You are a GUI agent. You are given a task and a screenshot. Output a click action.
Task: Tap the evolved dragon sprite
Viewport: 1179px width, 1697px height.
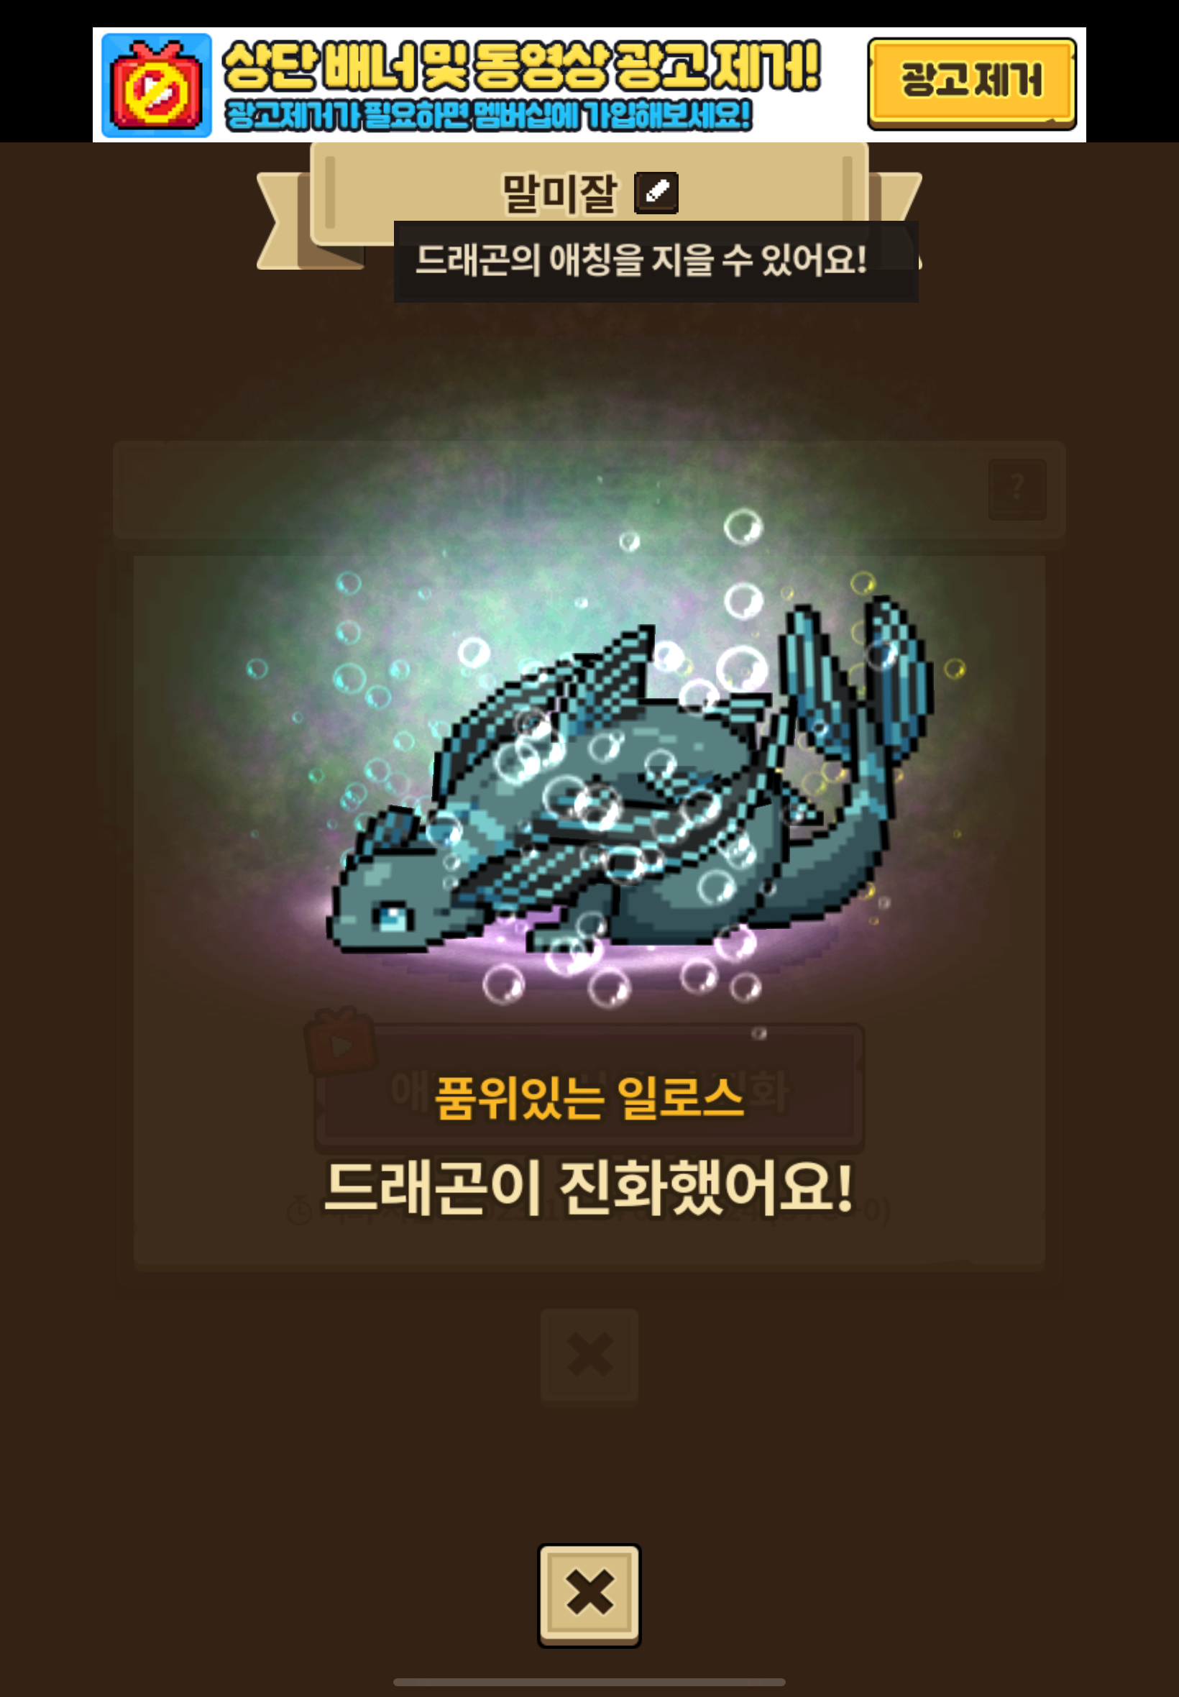point(629,776)
